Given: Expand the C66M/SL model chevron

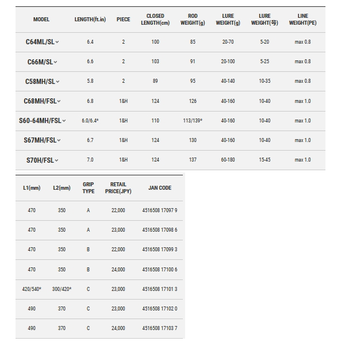Looking at the screenshot, I should click(x=55, y=62).
